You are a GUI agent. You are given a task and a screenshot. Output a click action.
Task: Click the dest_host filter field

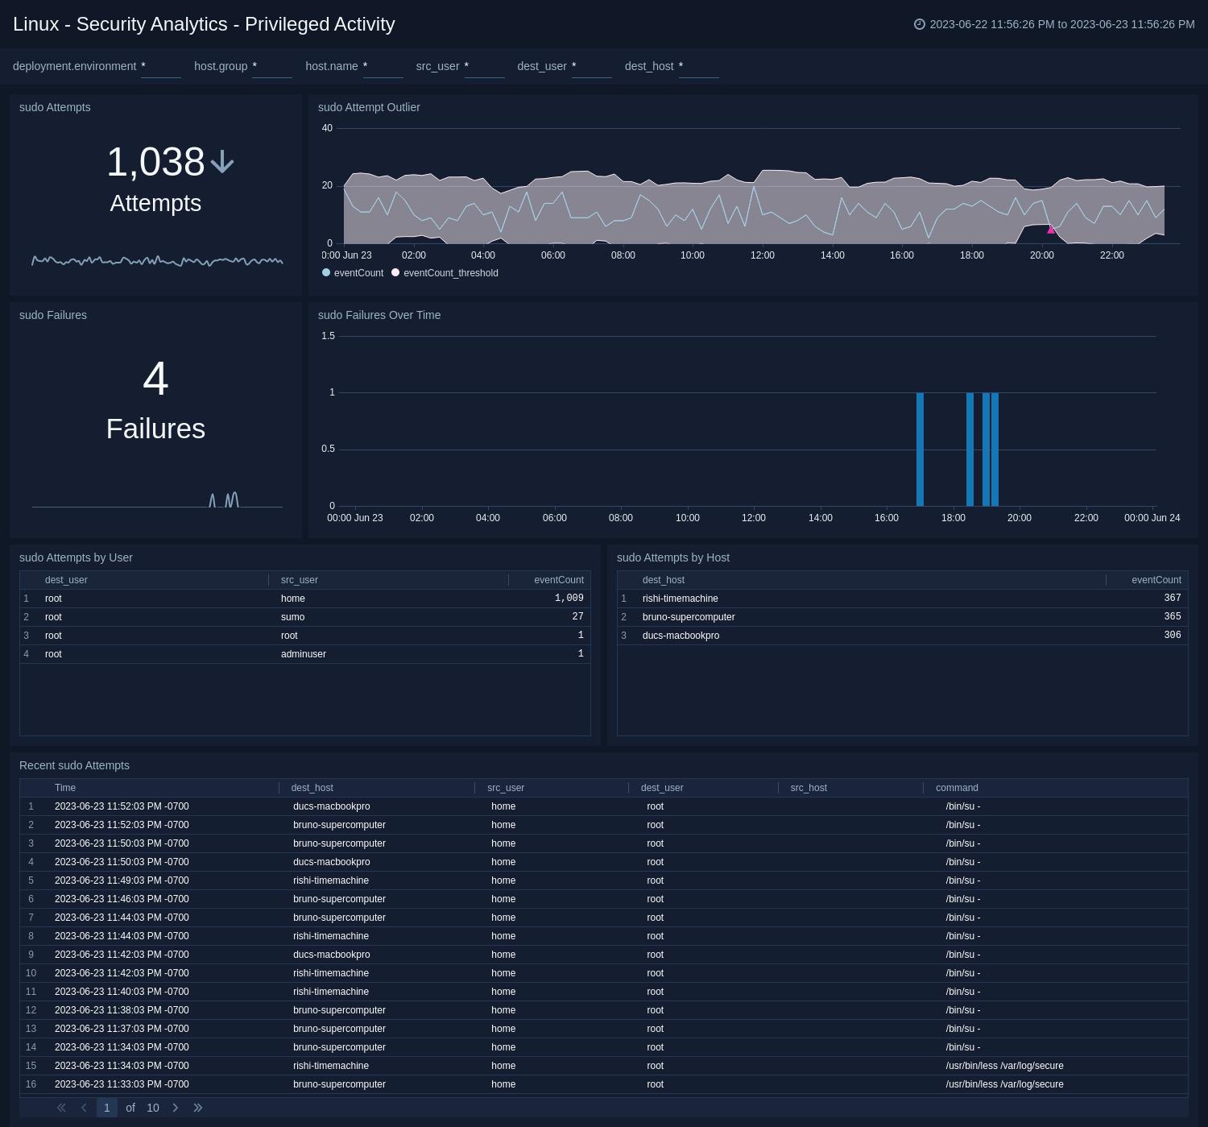(699, 67)
